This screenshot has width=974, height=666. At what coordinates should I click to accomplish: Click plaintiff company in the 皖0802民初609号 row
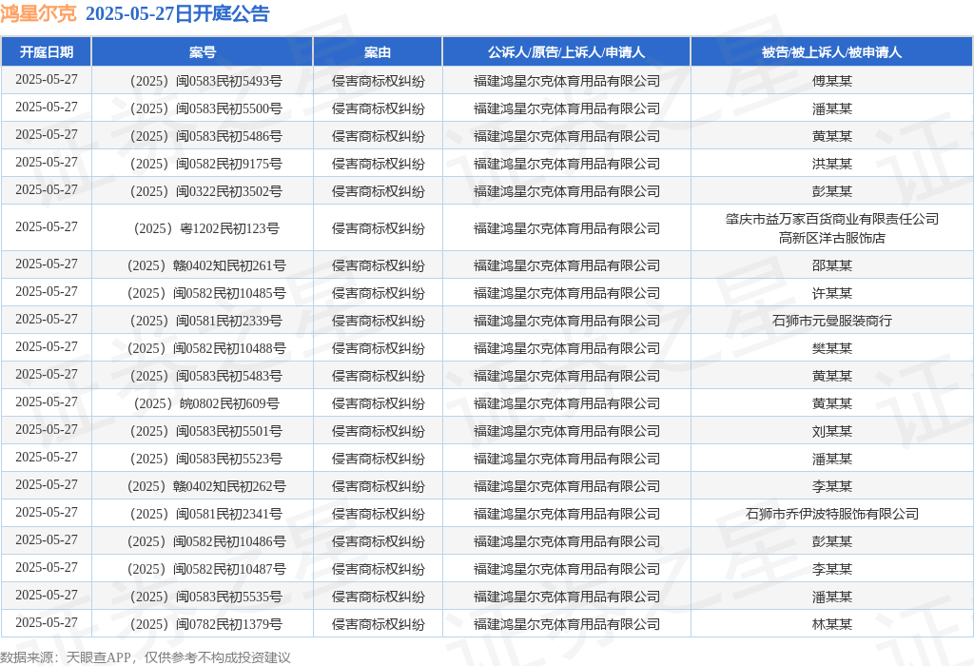[567, 403]
